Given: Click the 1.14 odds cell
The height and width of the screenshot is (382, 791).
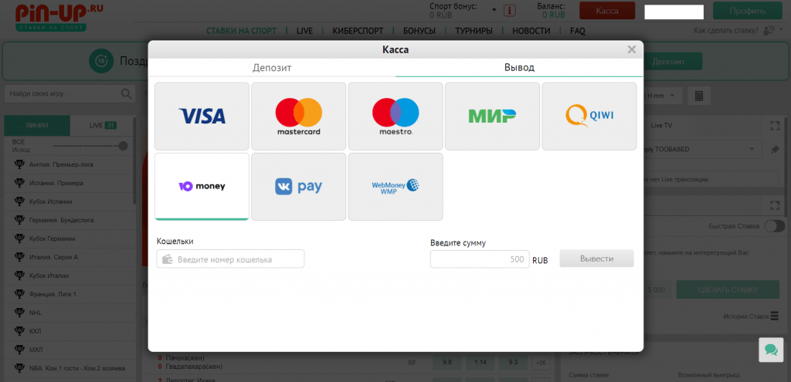Looking at the screenshot, I should (x=480, y=362).
